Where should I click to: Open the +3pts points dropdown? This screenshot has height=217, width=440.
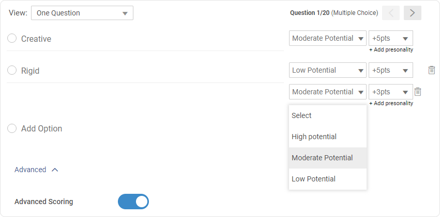[x=390, y=92]
